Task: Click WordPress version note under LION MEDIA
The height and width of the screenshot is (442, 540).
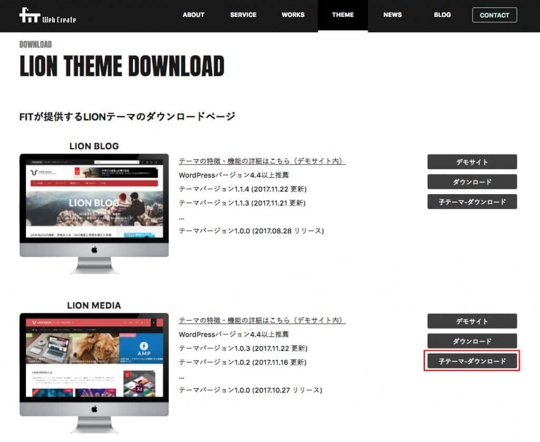Action: coord(234,334)
